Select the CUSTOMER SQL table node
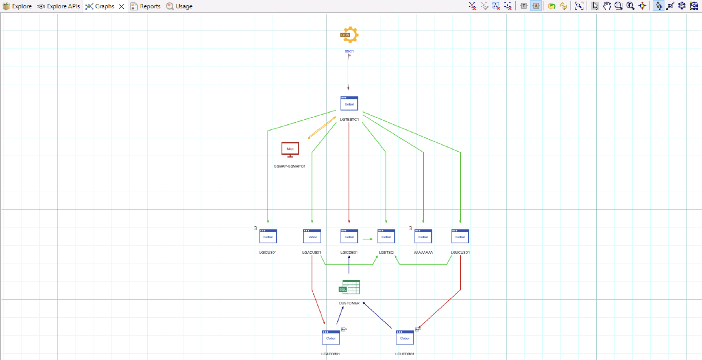The image size is (702, 360). click(x=349, y=287)
